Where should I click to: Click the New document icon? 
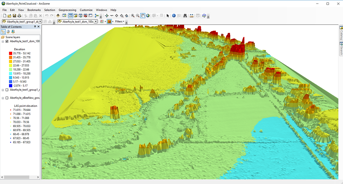click(x=4, y=16)
